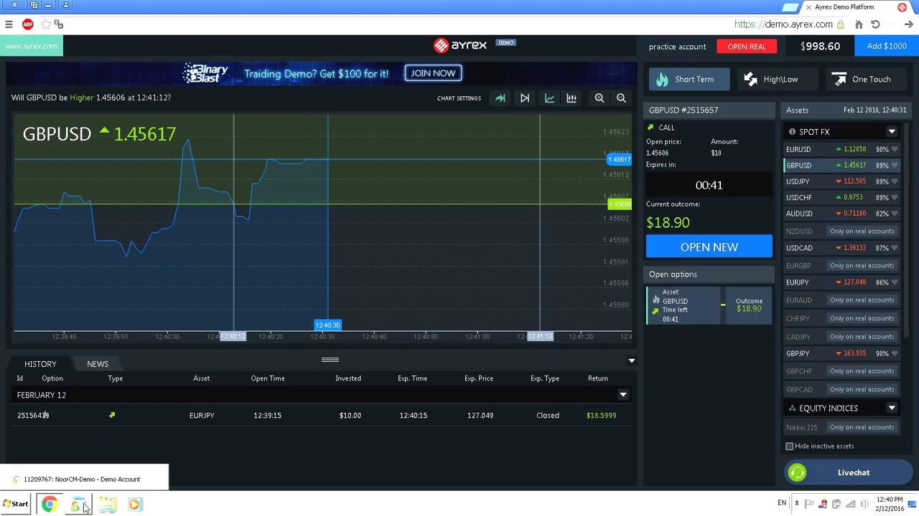Image resolution: width=919 pixels, height=516 pixels.
Task: Click the practice account balance $998.60
Action: [x=820, y=46]
